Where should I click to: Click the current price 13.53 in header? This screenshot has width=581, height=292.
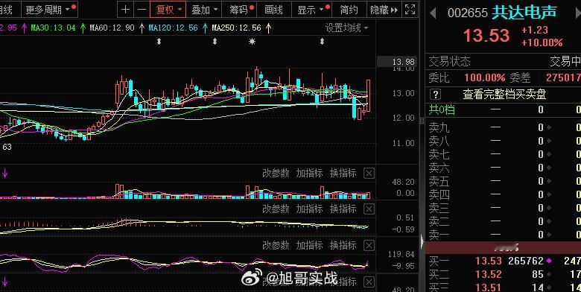pyautogui.click(x=486, y=36)
